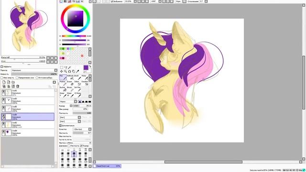Select the Brush tool
The width and height of the screenshot is (306, 172).
[x=77, y=77]
